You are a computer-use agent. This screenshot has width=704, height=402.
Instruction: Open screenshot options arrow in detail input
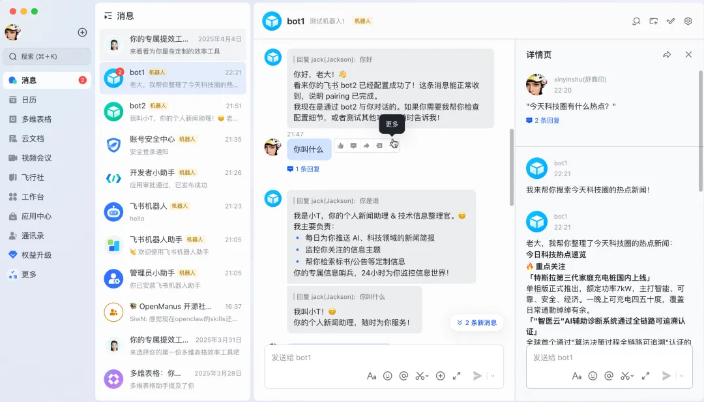pyautogui.click(x=632, y=377)
